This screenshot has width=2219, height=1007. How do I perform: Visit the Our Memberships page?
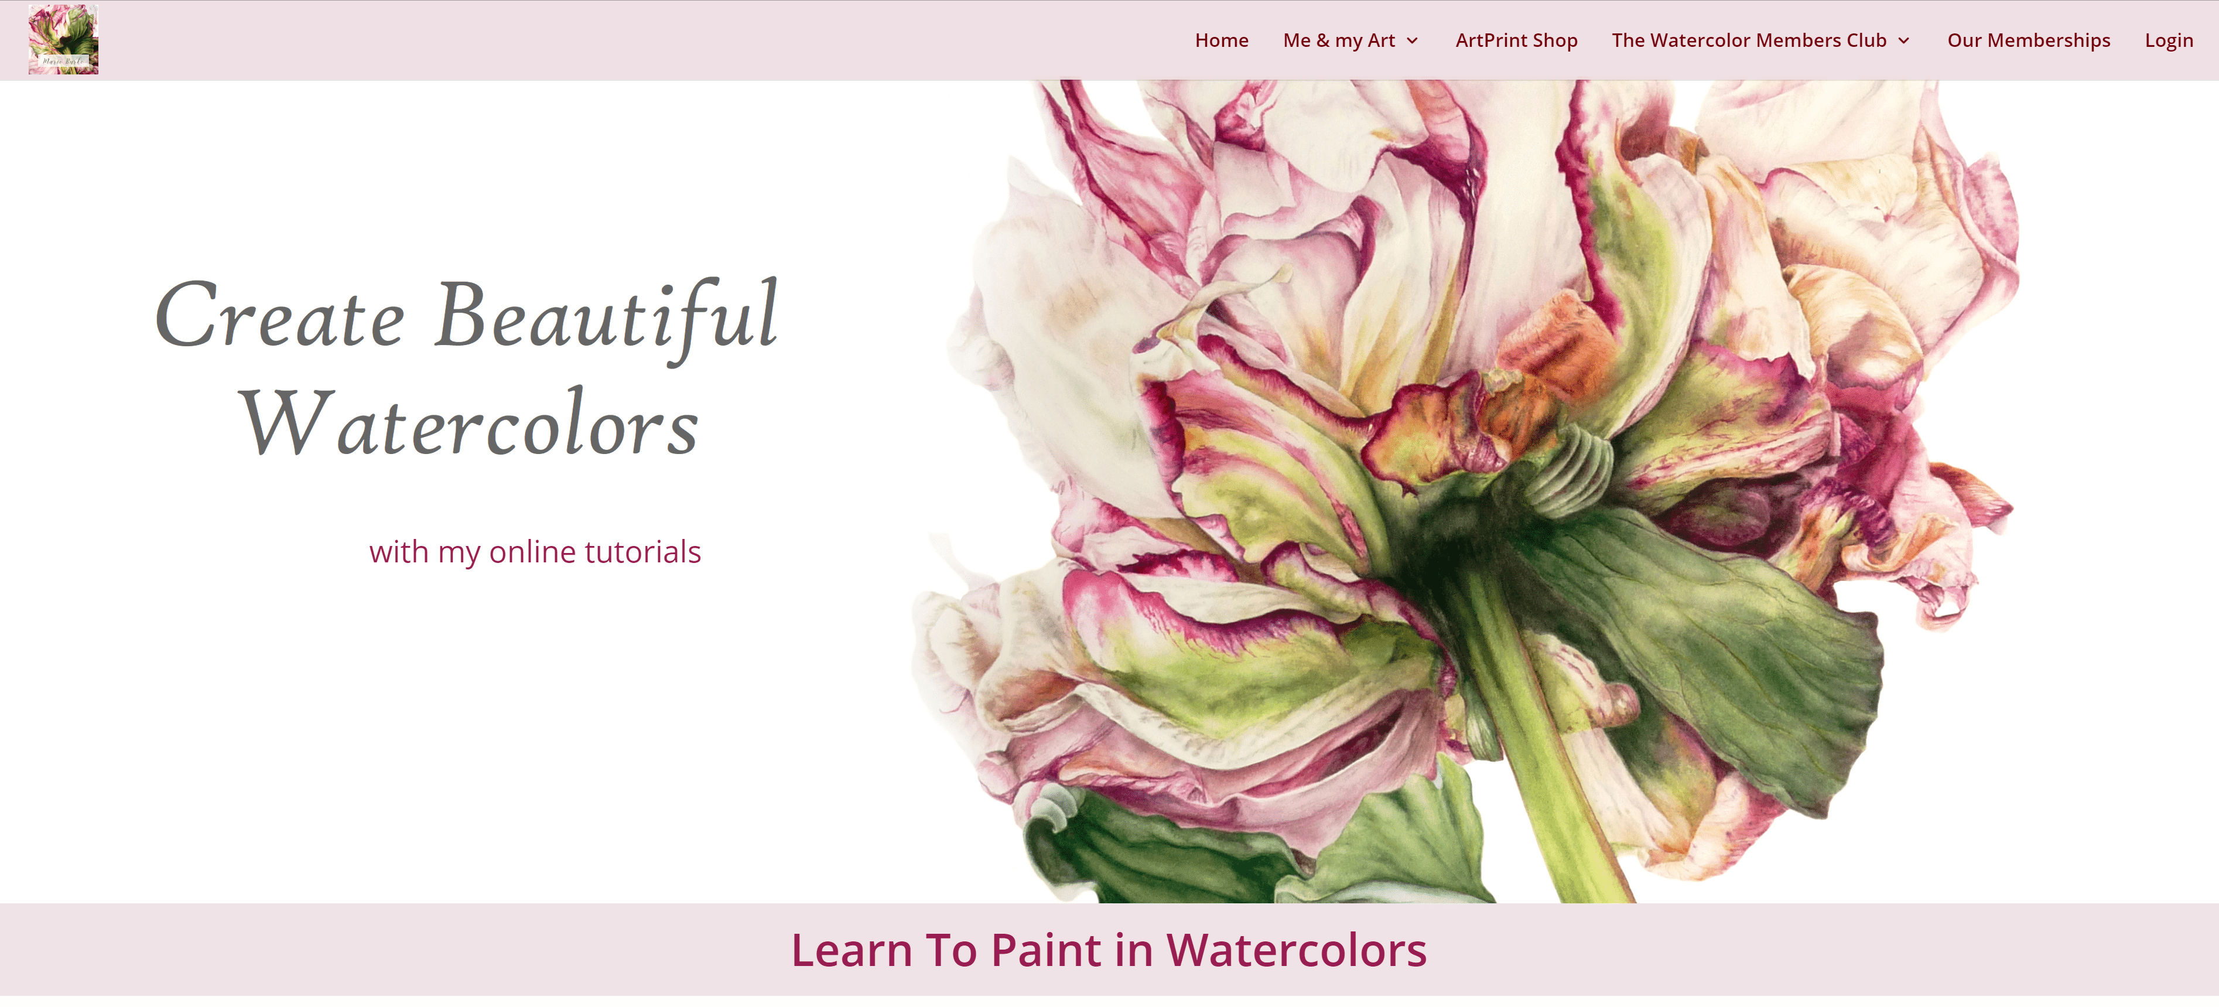click(2029, 40)
